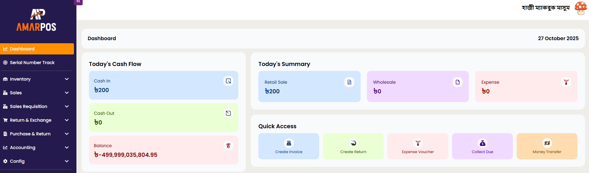This screenshot has height=173, width=589.
Task: Click the Expense card label
Action: pos(490,82)
